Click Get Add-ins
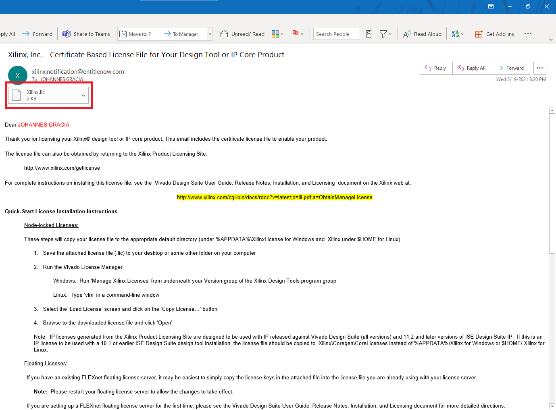Viewport: 556px width, 410px height. [x=495, y=34]
